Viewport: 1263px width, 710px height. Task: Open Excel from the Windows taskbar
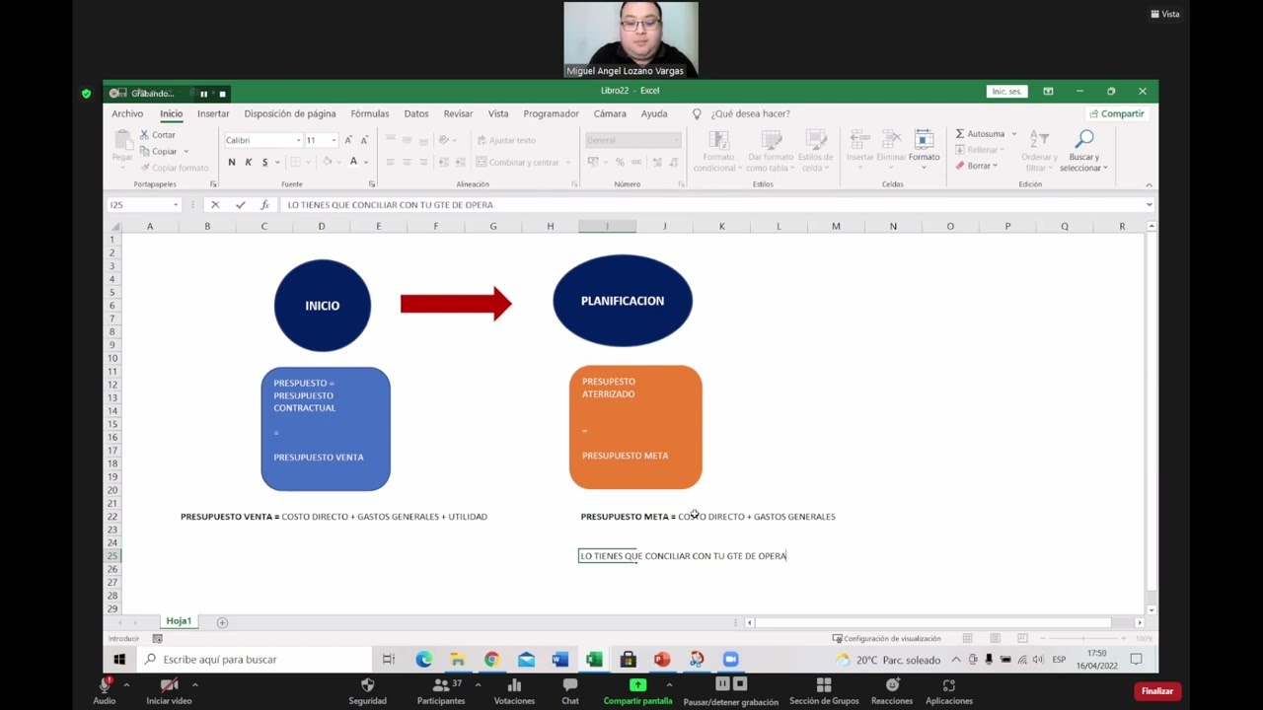594,659
